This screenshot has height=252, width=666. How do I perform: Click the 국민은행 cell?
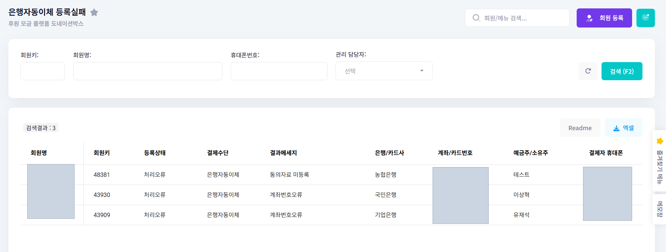(x=386, y=195)
